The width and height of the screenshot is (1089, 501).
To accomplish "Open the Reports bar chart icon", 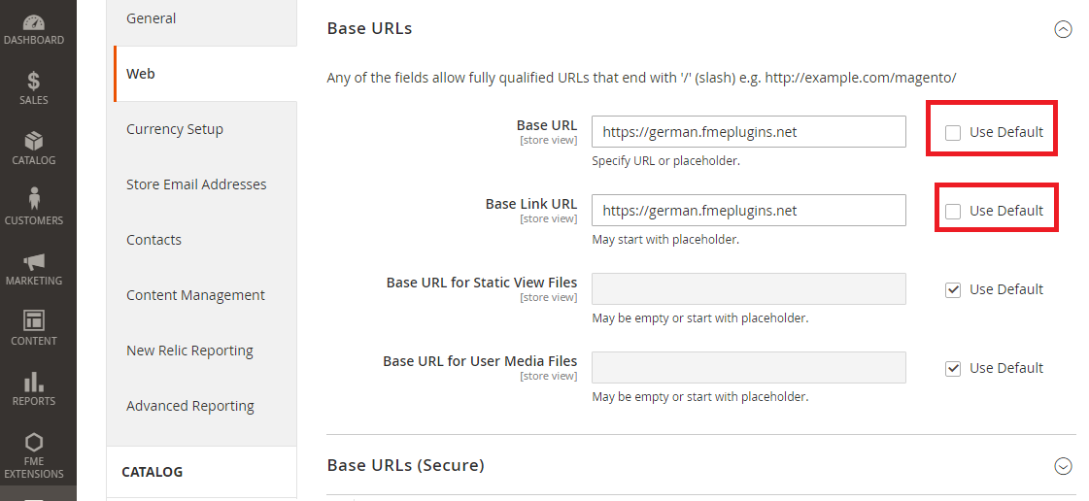I will click(34, 382).
